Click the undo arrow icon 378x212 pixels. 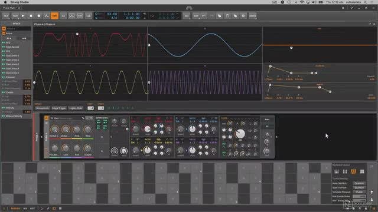pyautogui.click(x=204, y=16)
